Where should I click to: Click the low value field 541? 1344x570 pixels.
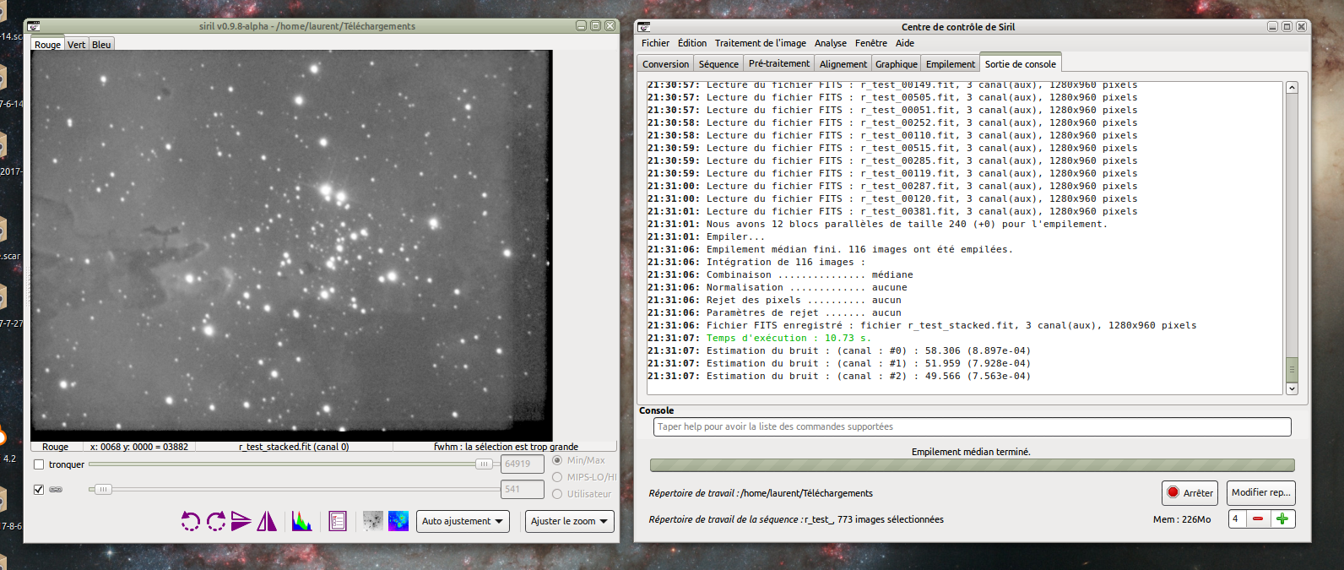[x=522, y=489]
